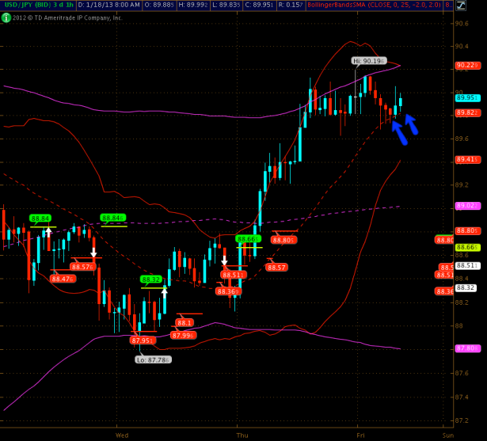Select the upper-right blue arrow annotation
Screen dimensions: 487x441
[413, 124]
